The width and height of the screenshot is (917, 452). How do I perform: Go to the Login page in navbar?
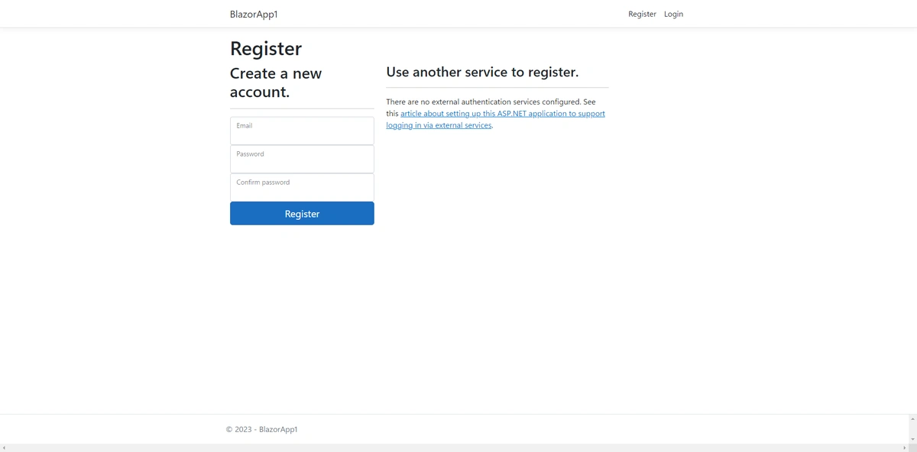[673, 15]
